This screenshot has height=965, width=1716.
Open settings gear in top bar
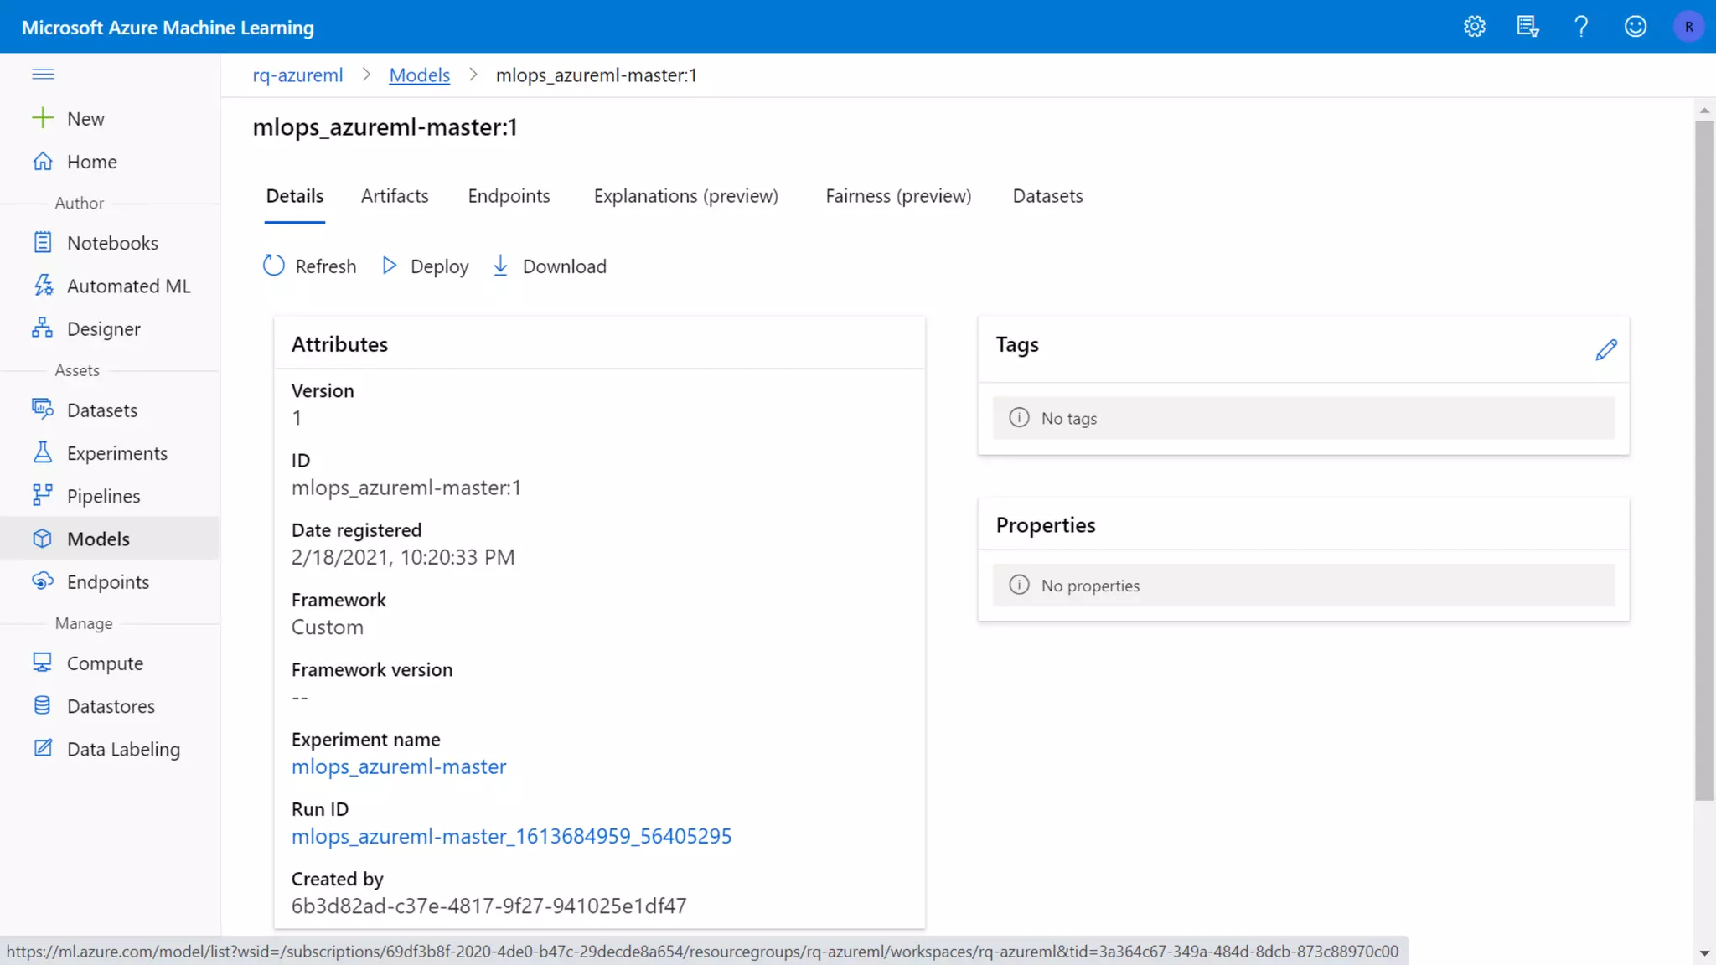point(1474,27)
